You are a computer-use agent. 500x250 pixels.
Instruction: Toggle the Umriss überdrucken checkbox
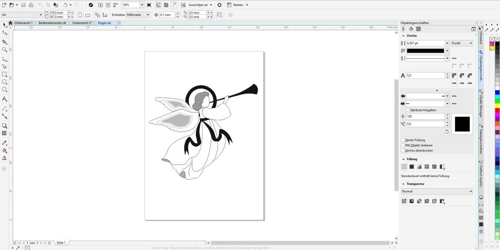403,150
